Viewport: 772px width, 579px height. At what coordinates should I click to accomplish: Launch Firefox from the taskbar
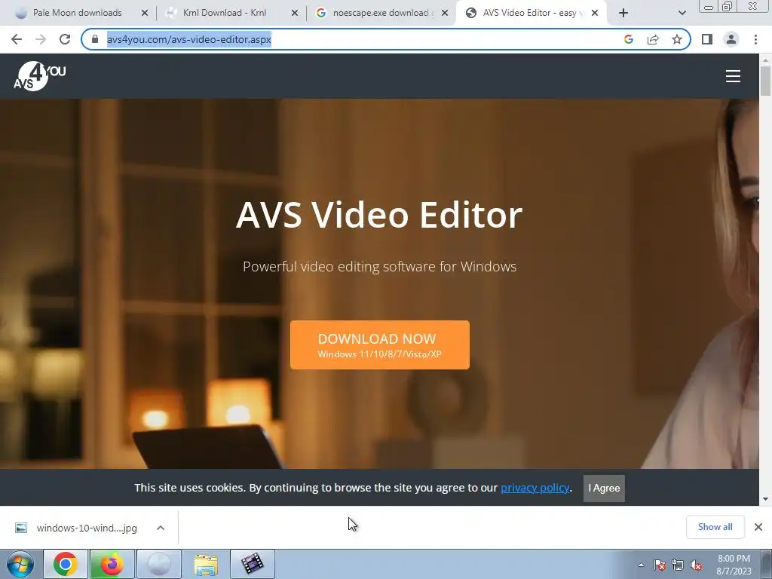click(112, 564)
